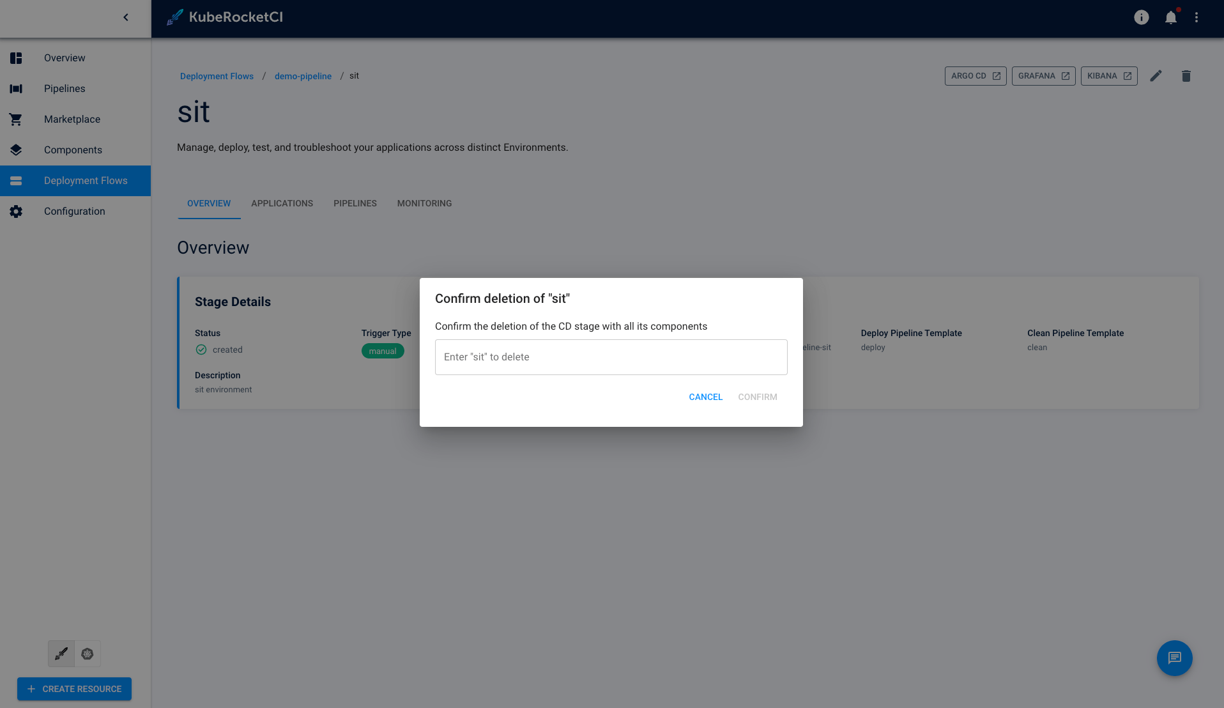The image size is (1224, 708).
Task: Click the trash delete stage icon
Action: click(x=1186, y=76)
